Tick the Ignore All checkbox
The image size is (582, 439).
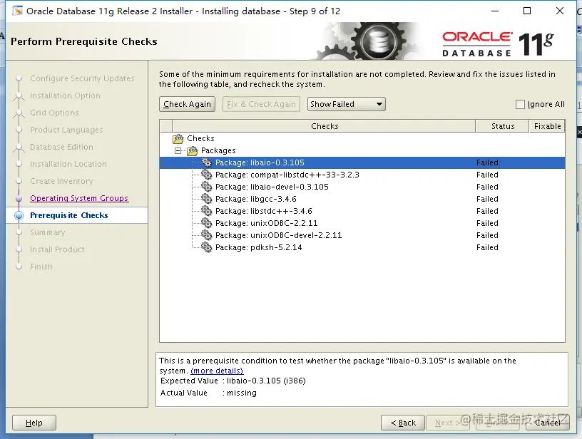tap(520, 104)
